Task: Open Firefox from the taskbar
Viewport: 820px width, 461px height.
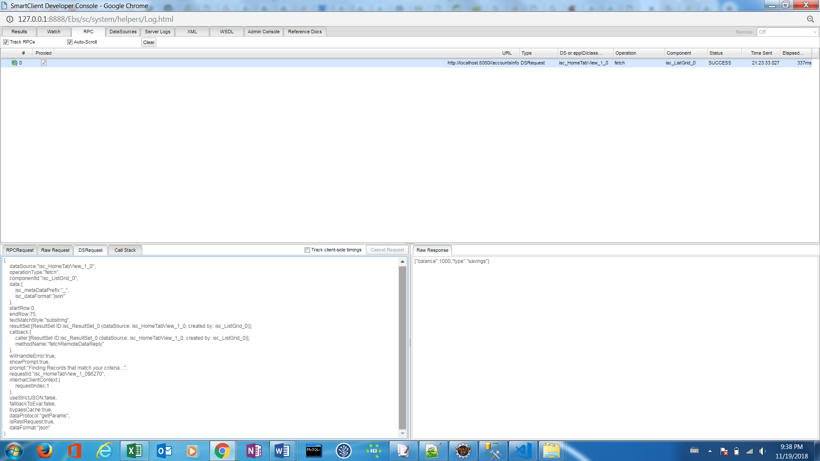Action: [x=44, y=451]
